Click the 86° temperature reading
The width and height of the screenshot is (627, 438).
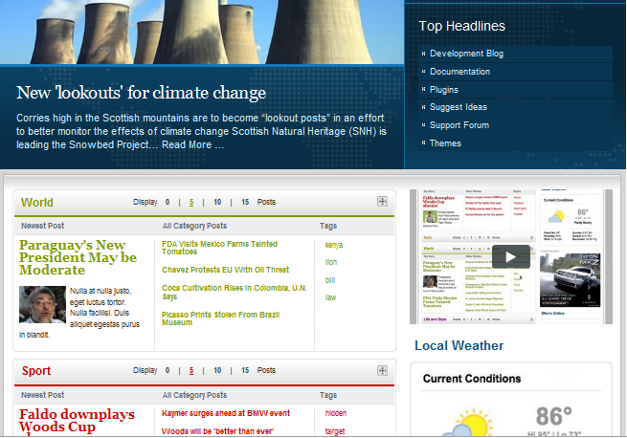[554, 416]
